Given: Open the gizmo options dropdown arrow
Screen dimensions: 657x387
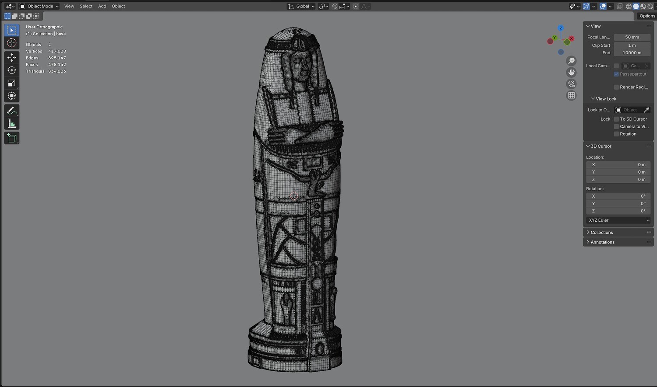Looking at the screenshot, I should (593, 6).
